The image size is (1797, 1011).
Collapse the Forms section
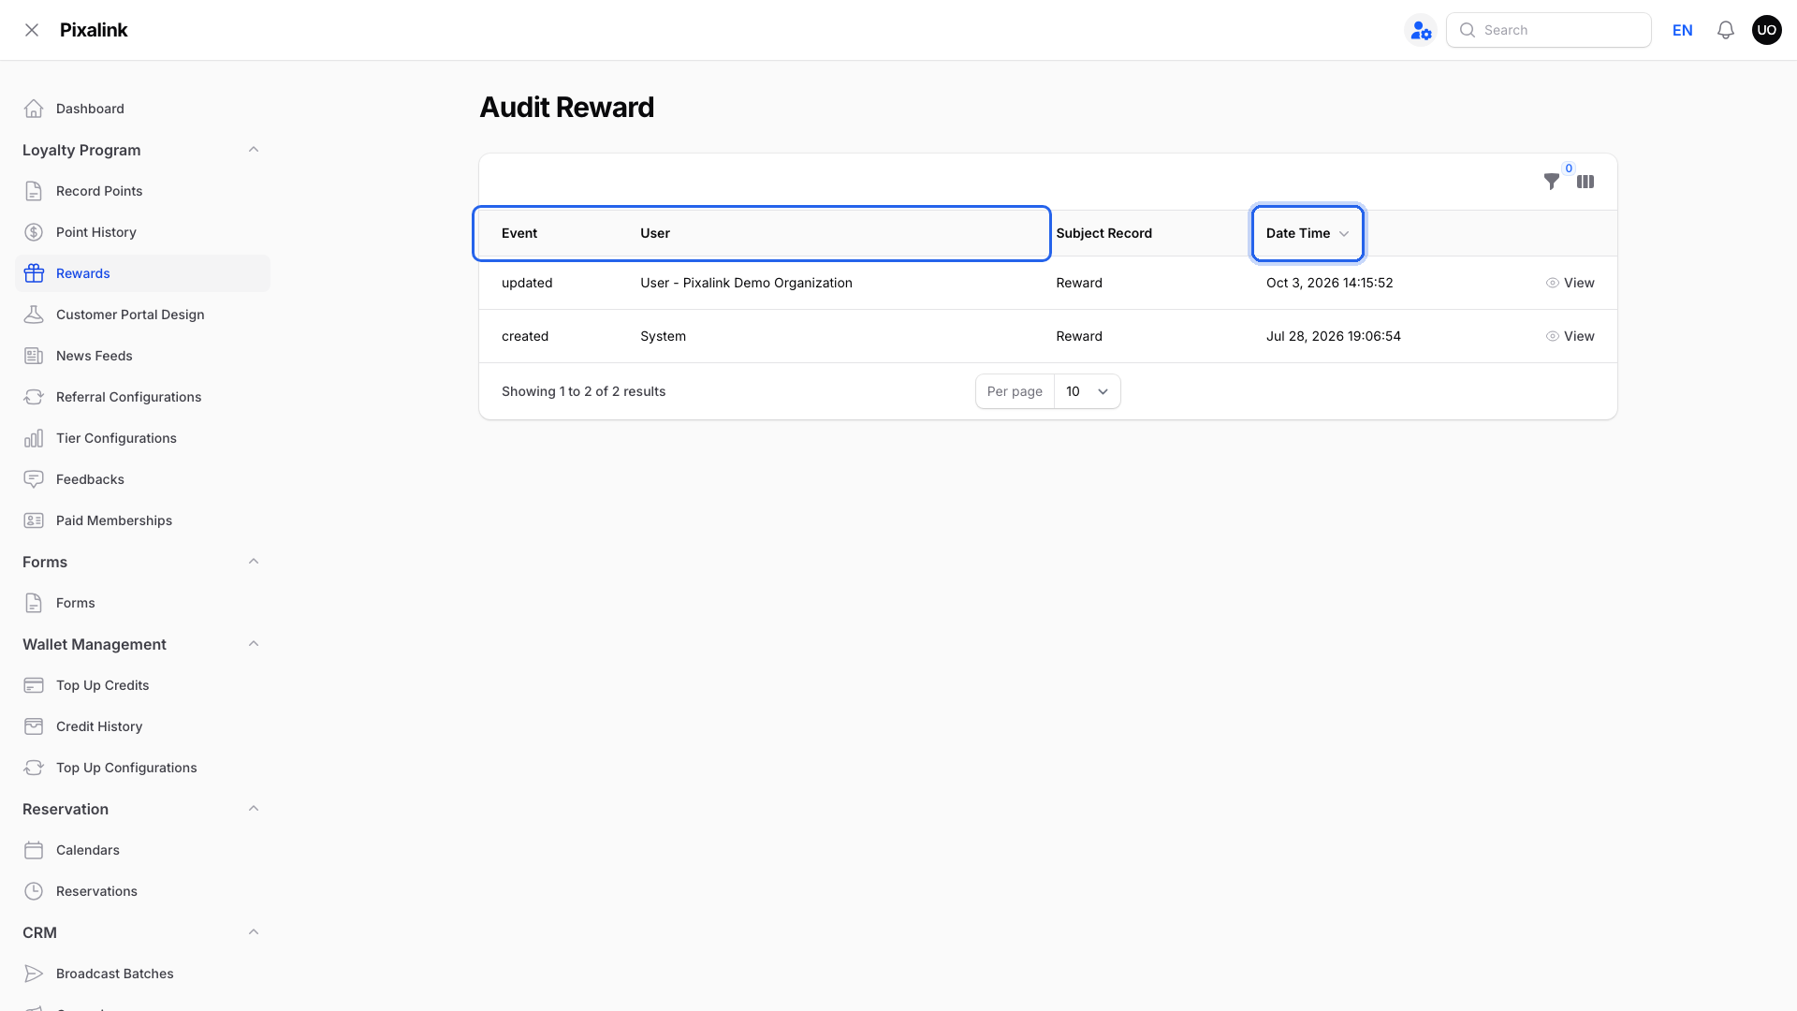tap(254, 562)
